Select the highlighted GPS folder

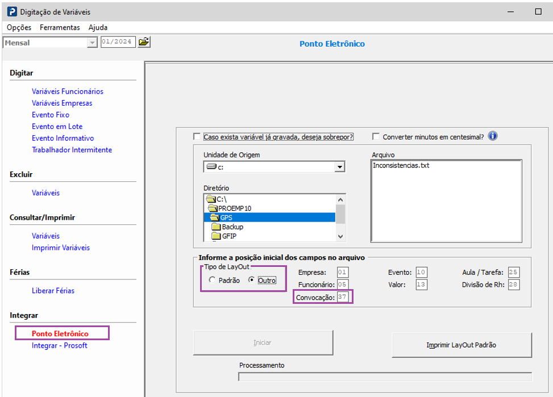[x=269, y=218]
